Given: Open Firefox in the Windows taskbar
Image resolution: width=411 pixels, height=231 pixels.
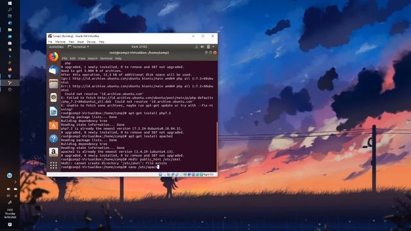Looking at the screenshot, I should [10, 69].
